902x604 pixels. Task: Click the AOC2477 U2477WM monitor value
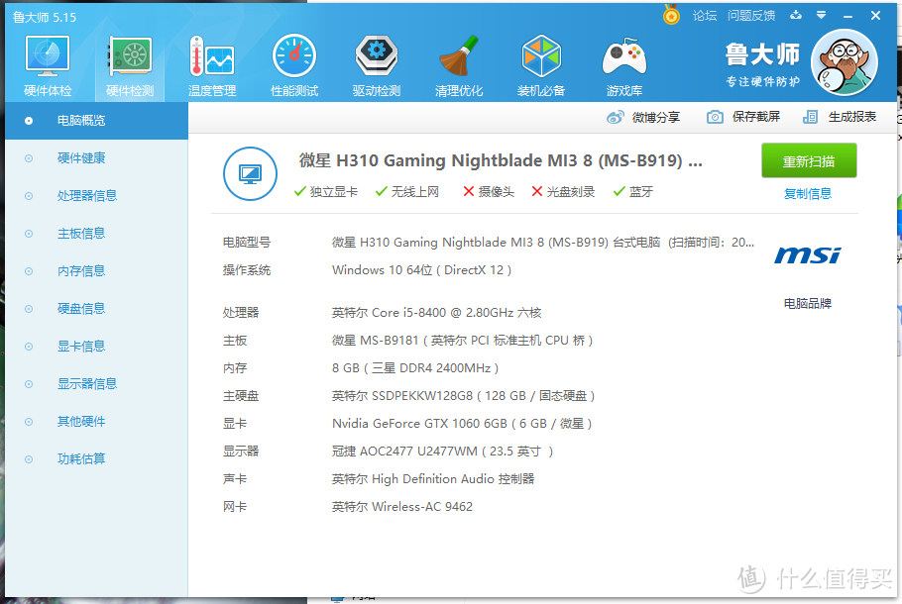point(442,452)
